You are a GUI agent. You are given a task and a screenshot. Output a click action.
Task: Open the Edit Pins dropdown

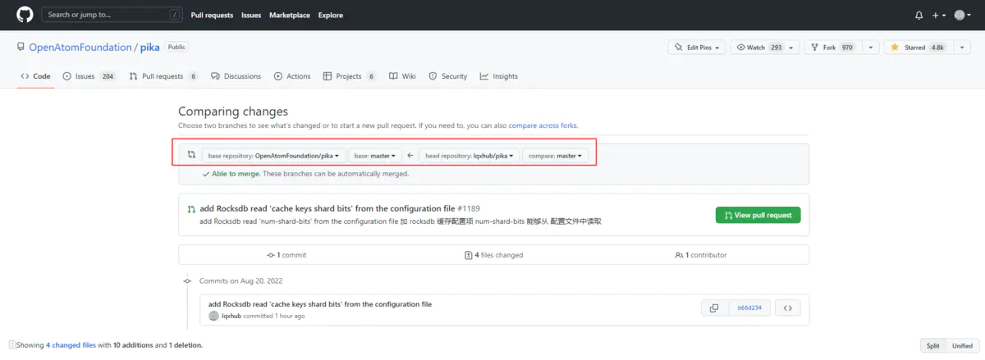pos(696,48)
